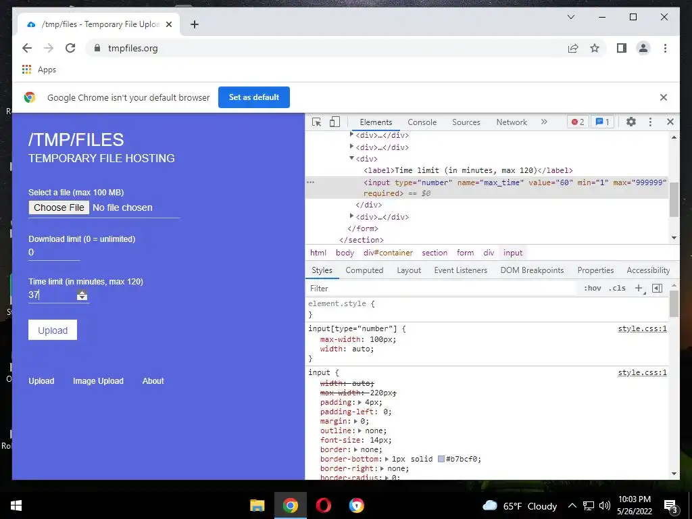Open the Windows Start menu

click(16, 505)
